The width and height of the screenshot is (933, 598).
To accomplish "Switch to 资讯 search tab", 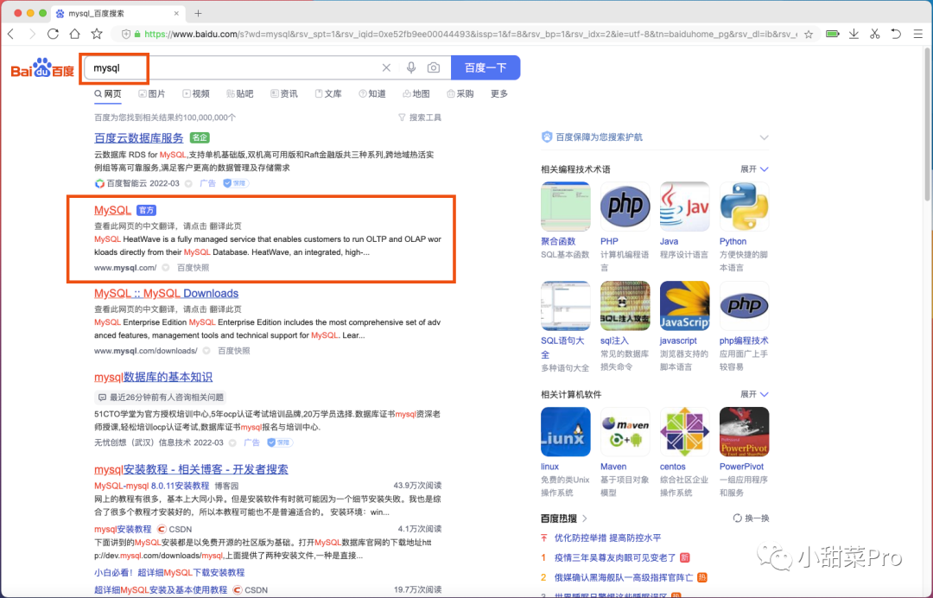I will (x=284, y=93).
